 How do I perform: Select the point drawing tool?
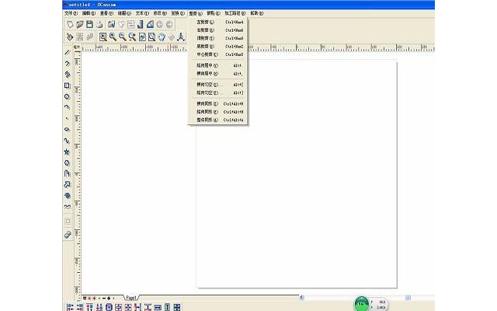click(68, 118)
